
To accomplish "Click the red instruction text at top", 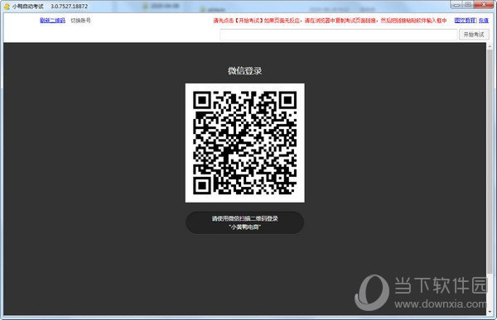I will (330, 21).
